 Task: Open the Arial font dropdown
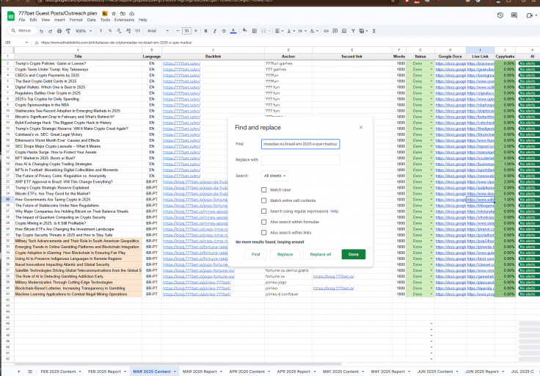point(158,31)
